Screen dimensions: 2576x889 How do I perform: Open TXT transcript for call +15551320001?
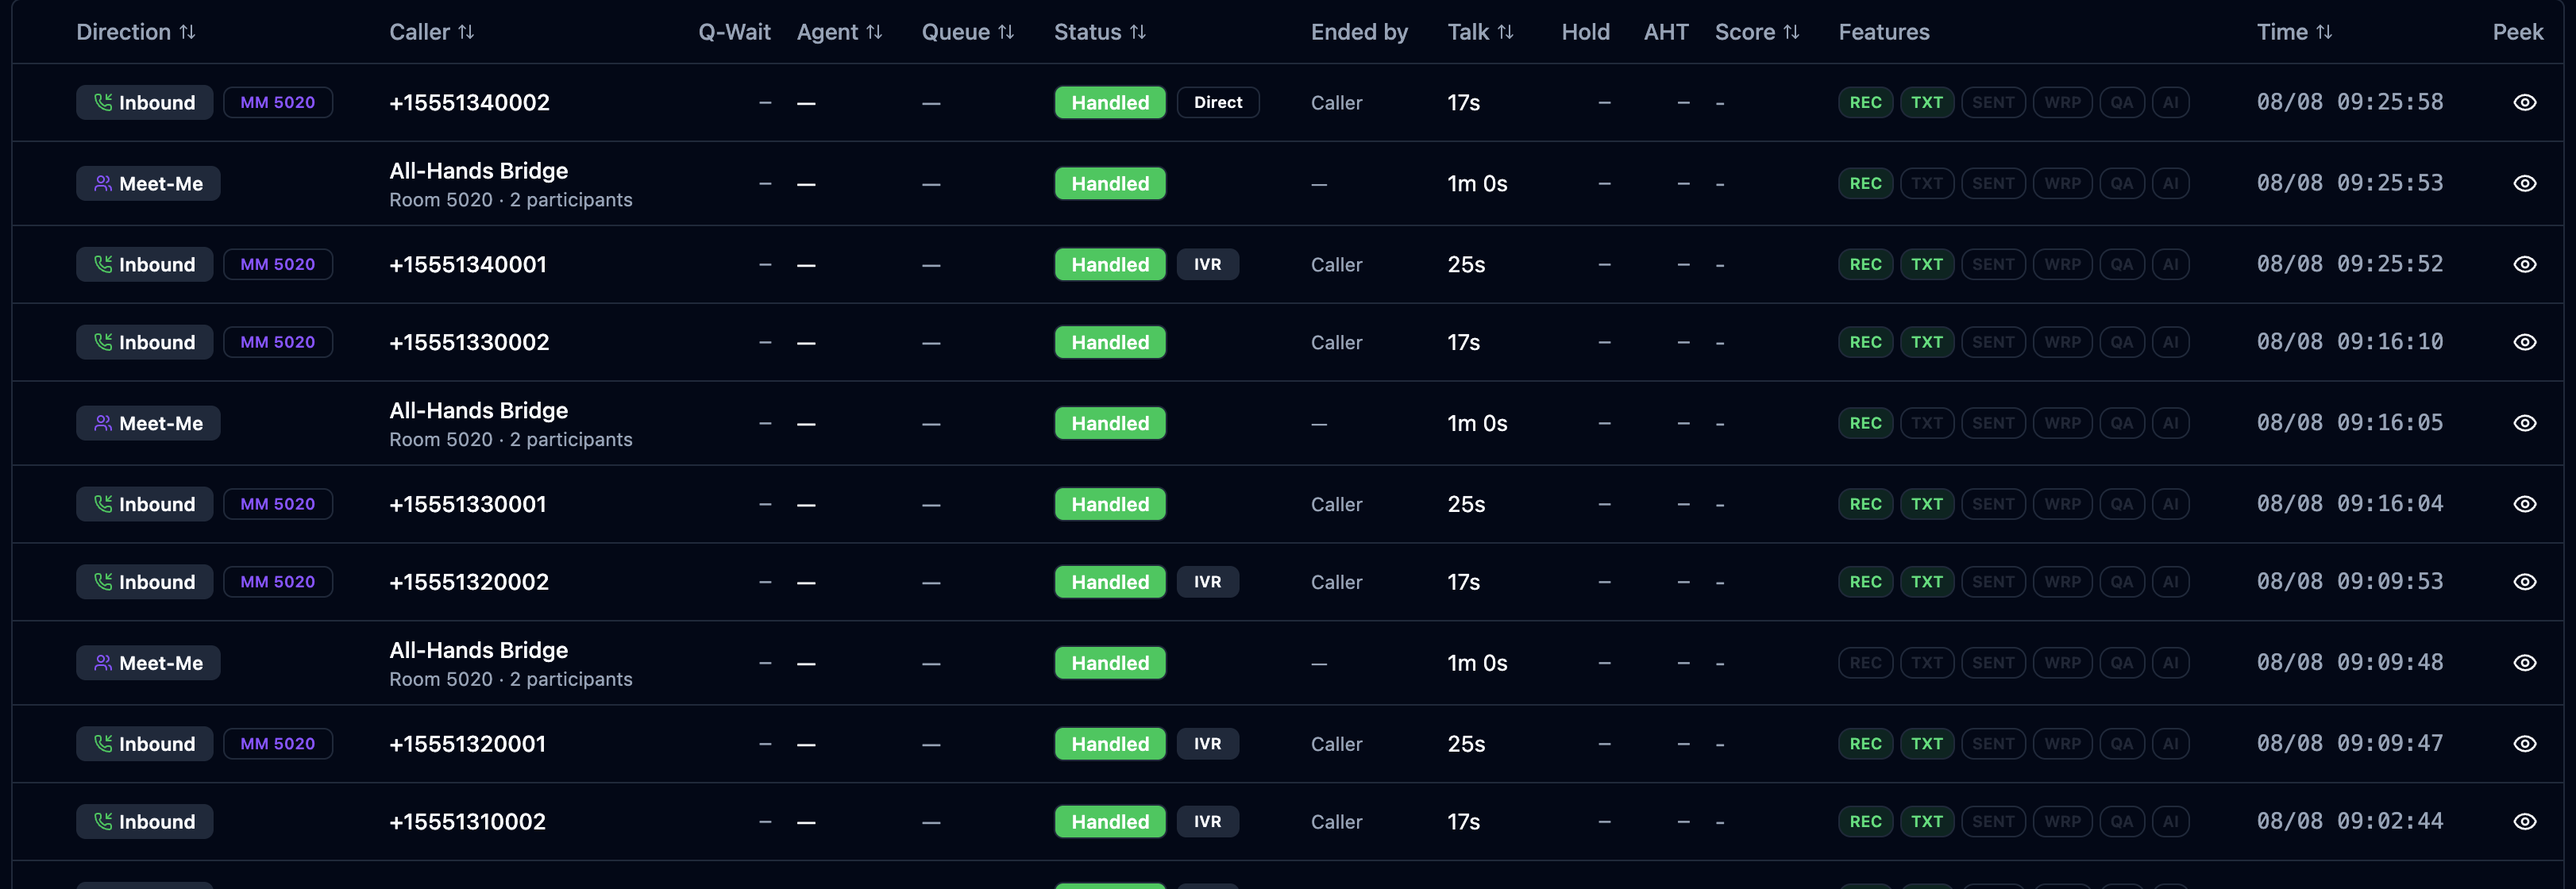(x=1927, y=744)
